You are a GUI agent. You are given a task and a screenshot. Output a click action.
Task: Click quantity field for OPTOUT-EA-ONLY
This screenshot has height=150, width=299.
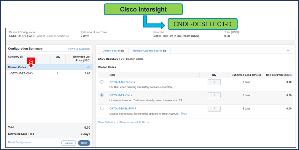pos(214,95)
